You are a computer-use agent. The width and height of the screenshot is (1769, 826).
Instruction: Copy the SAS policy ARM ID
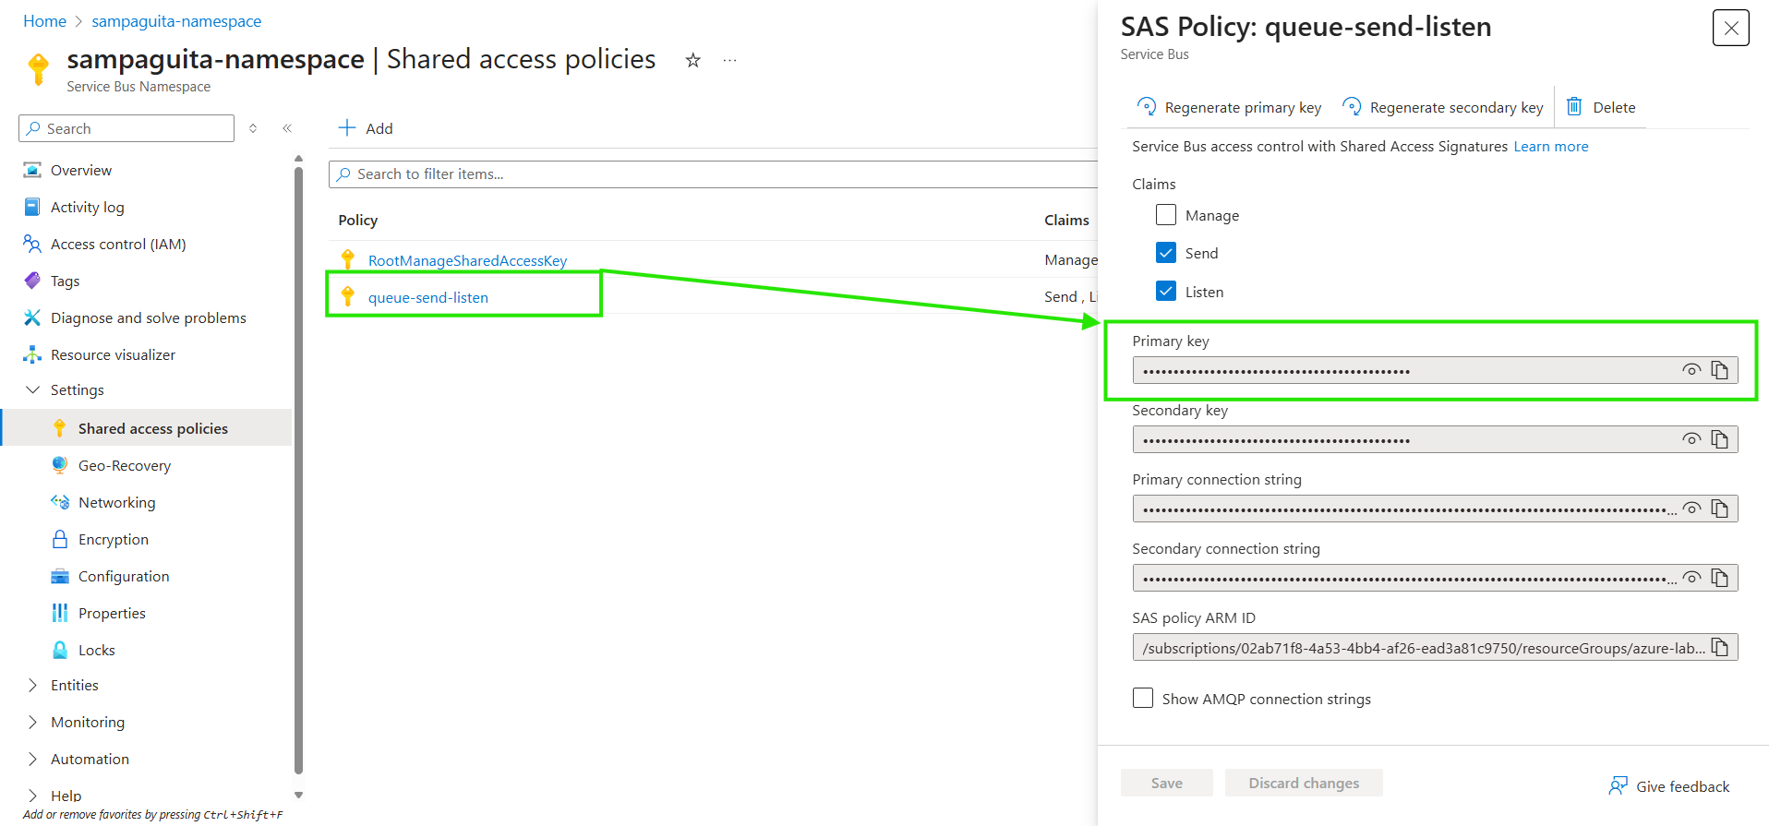click(1719, 647)
